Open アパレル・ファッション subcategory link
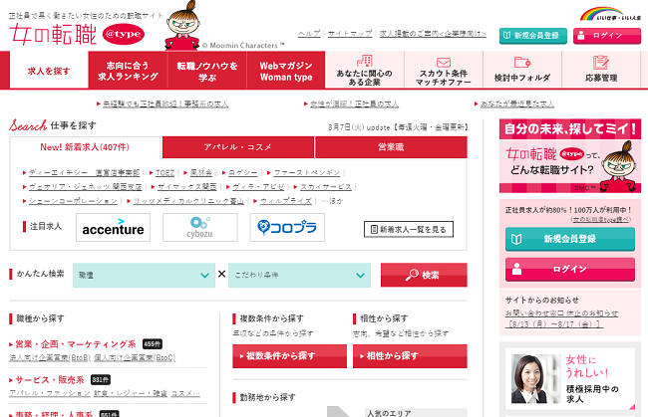This screenshot has width=648, height=417. tap(50, 393)
